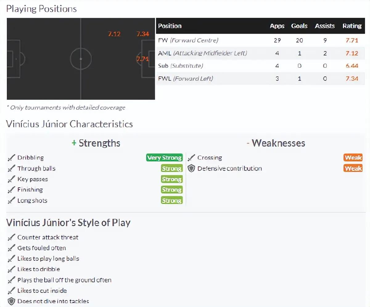This screenshot has width=370, height=307.
Task: Click the 7.12 rating on the pitch map
Action: (x=114, y=34)
